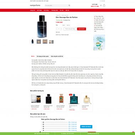Image resolution: width=135 pixels, height=135 pixels.
Task: Click the namperfume logo
Action: pyautogui.click(x=35, y=5)
